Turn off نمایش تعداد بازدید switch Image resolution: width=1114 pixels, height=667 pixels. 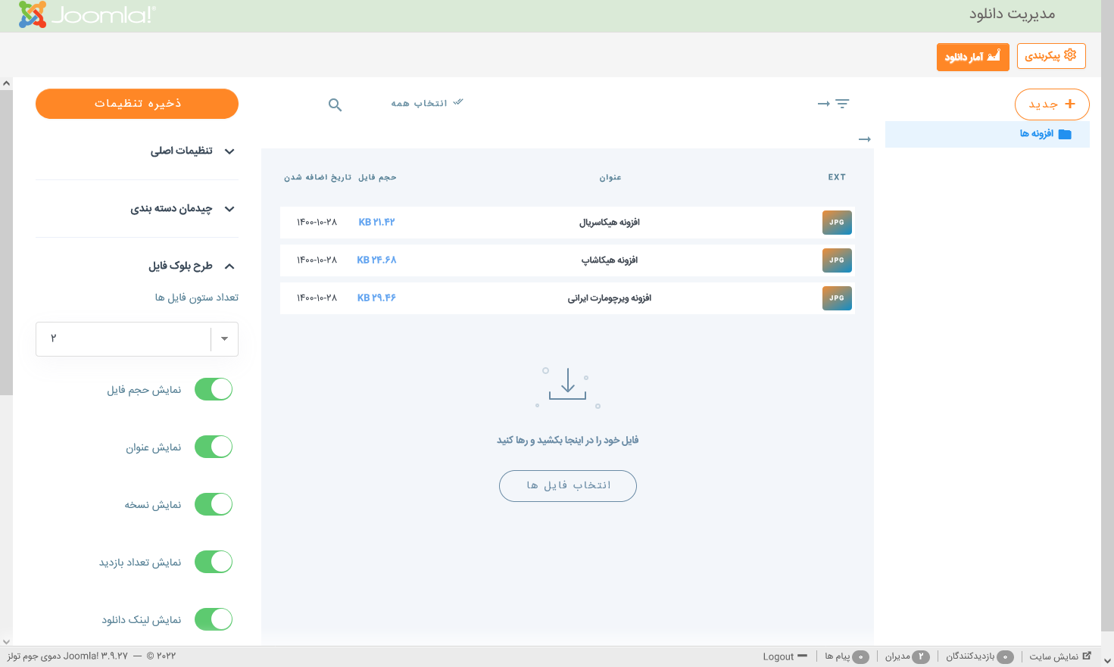tap(214, 562)
